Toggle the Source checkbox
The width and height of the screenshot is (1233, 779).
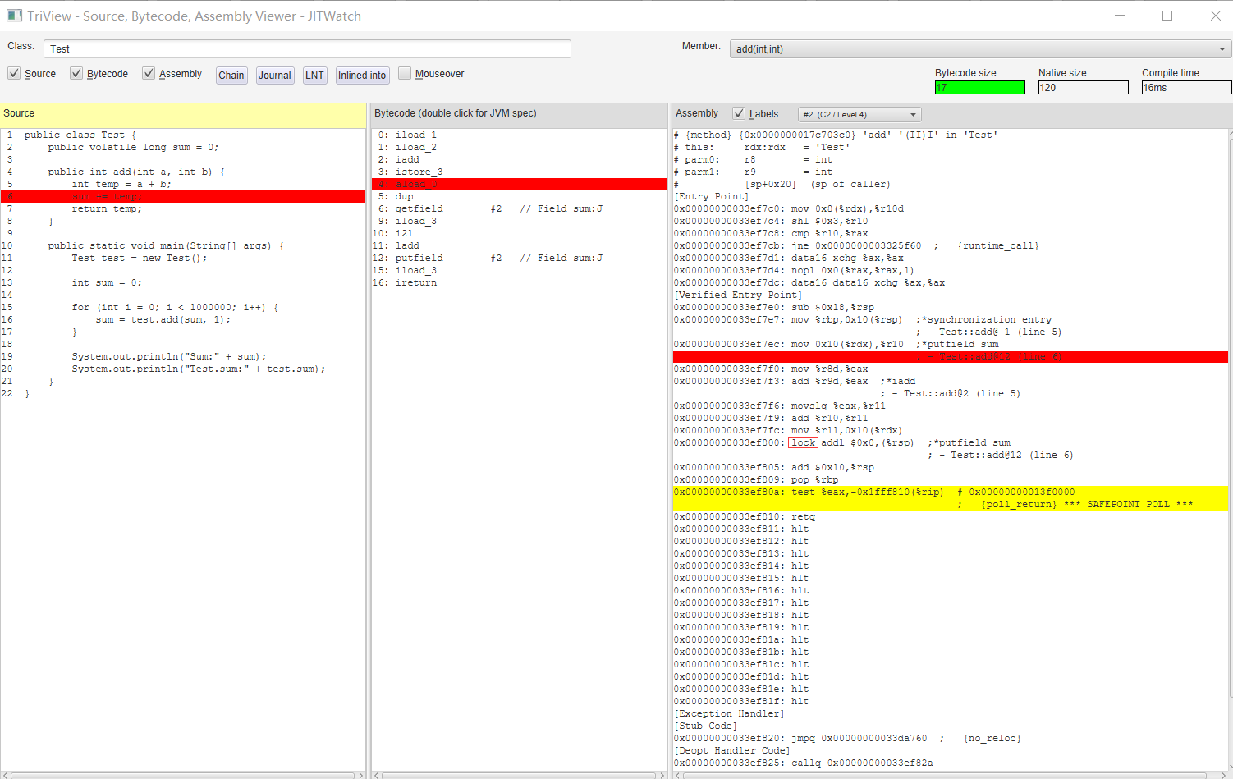pos(14,73)
